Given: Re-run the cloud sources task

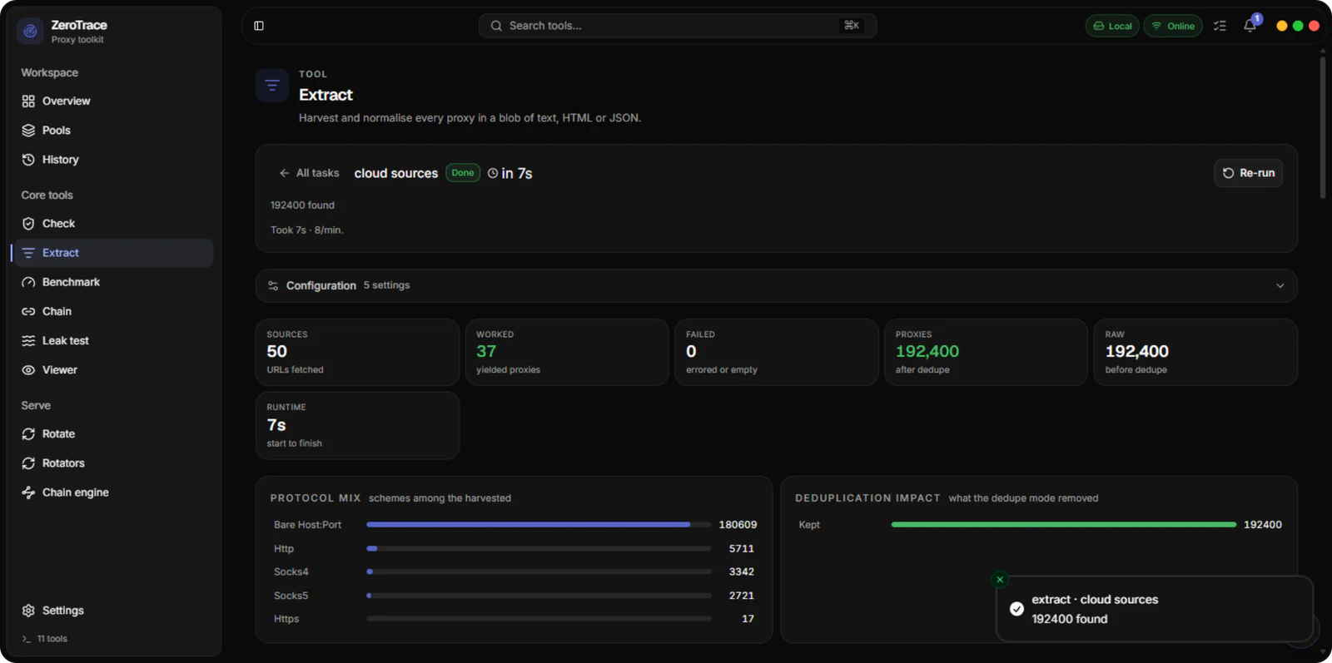Looking at the screenshot, I should 1249,173.
